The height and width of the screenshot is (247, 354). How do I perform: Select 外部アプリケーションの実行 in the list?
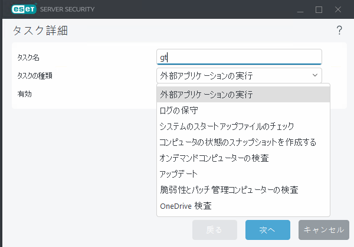[243, 95]
